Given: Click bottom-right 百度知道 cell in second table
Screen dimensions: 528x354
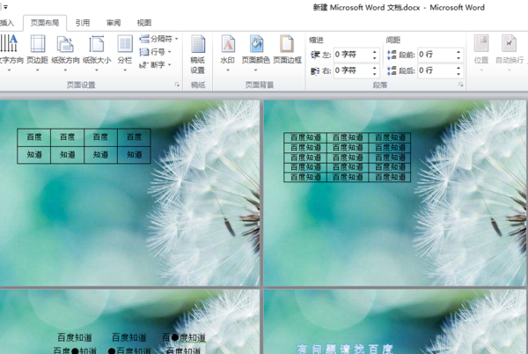Looking at the screenshot, I should click(x=390, y=177).
